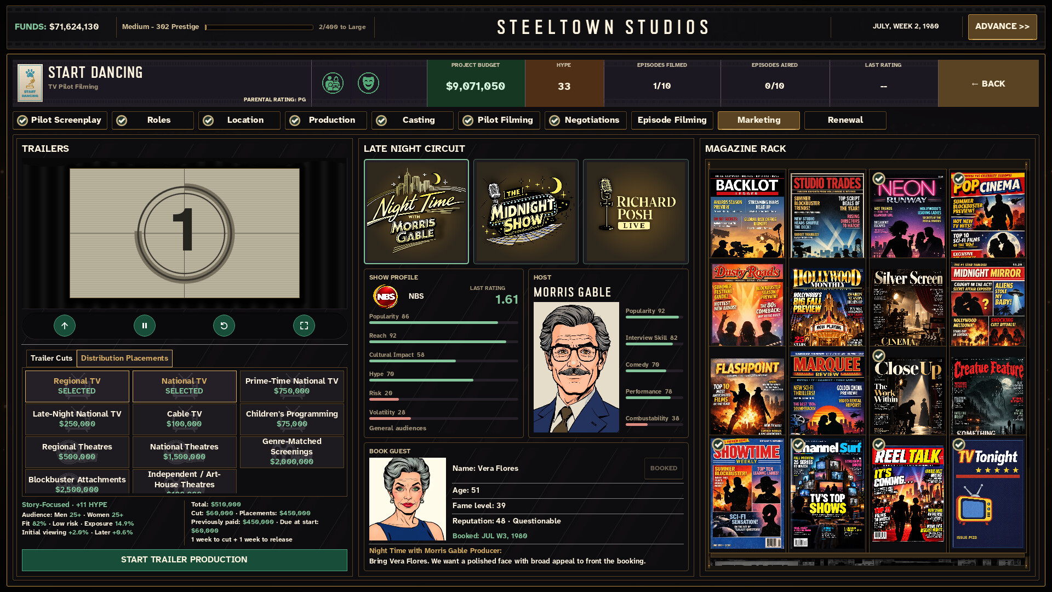Viewport: 1052px width, 592px height.
Task: Pause the trailer preview
Action: (x=145, y=326)
